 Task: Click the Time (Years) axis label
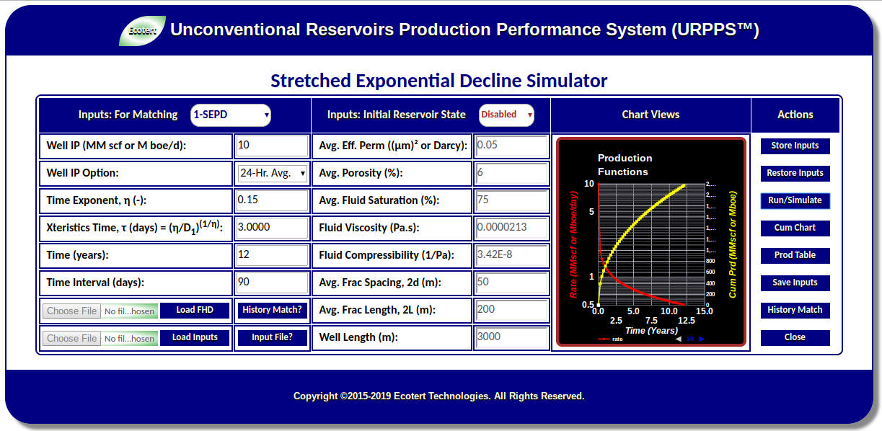pyautogui.click(x=651, y=331)
